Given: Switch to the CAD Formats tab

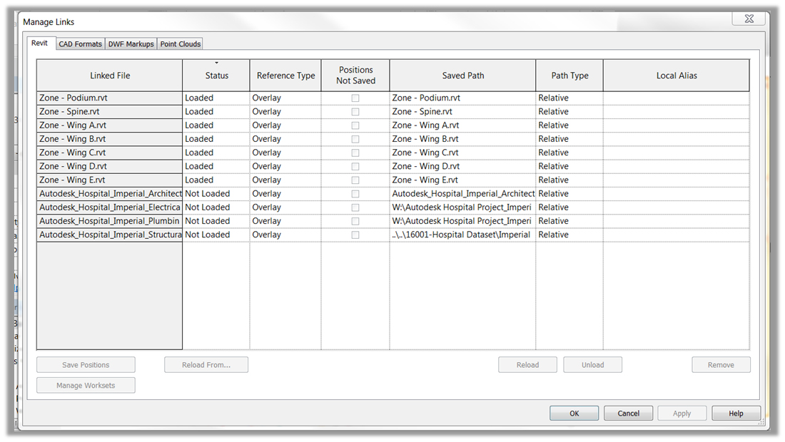Looking at the screenshot, I should coord(80,43).
